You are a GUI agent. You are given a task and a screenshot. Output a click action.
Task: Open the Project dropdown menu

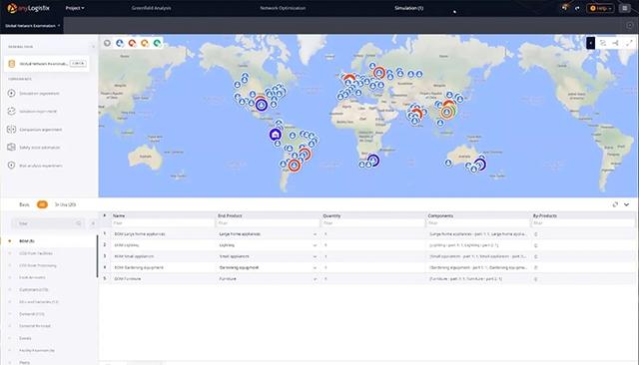tap(75, 8)
